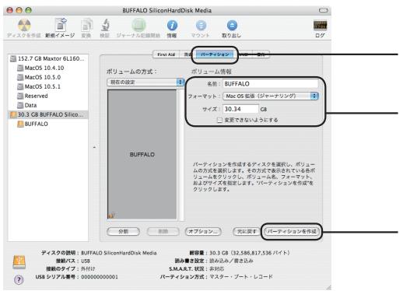Click the Size field showing 30.34
The image size is (403, 291).
tap(240, 109)
